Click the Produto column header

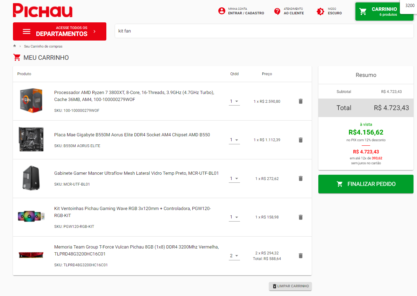tap(24, 74)
